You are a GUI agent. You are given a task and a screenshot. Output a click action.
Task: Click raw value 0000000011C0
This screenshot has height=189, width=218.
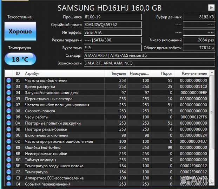(x=193, y=86)
